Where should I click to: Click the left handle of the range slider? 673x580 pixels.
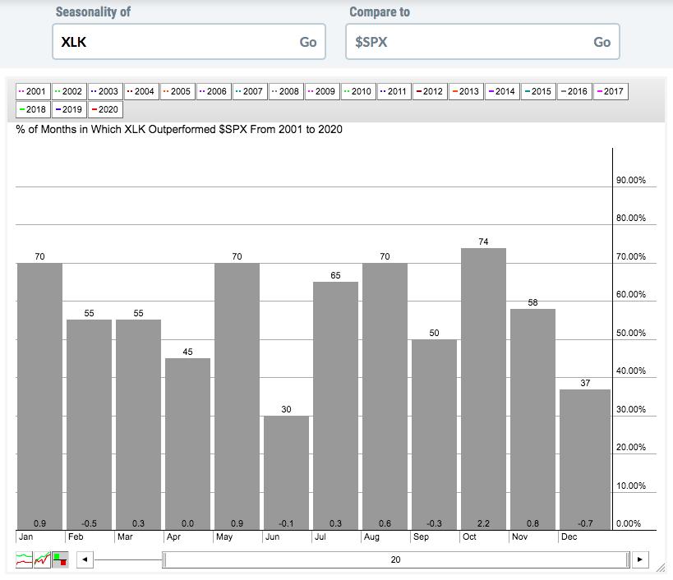coord(164,559)
